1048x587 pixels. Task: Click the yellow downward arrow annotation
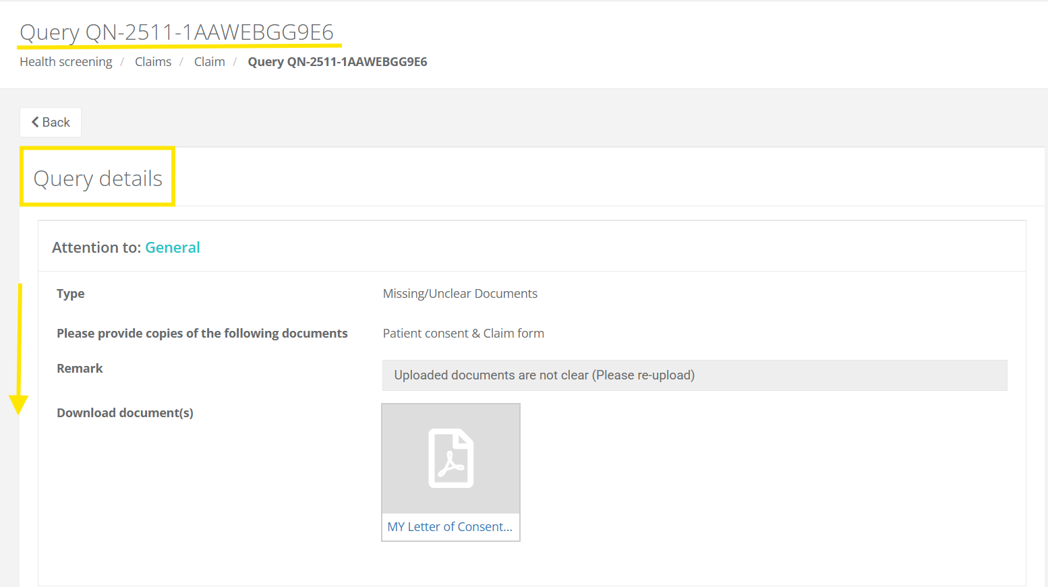(19, 350)
